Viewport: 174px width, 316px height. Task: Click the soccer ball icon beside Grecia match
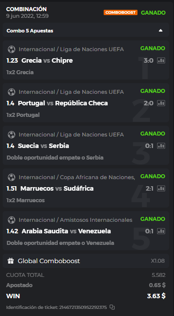pyautogui.click(x=12, y=49)
